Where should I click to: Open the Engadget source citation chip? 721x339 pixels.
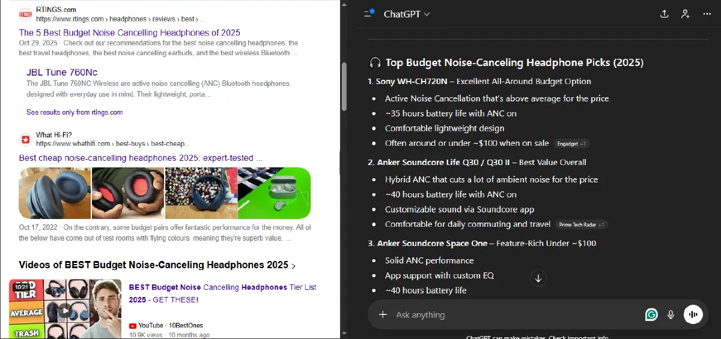572,143
